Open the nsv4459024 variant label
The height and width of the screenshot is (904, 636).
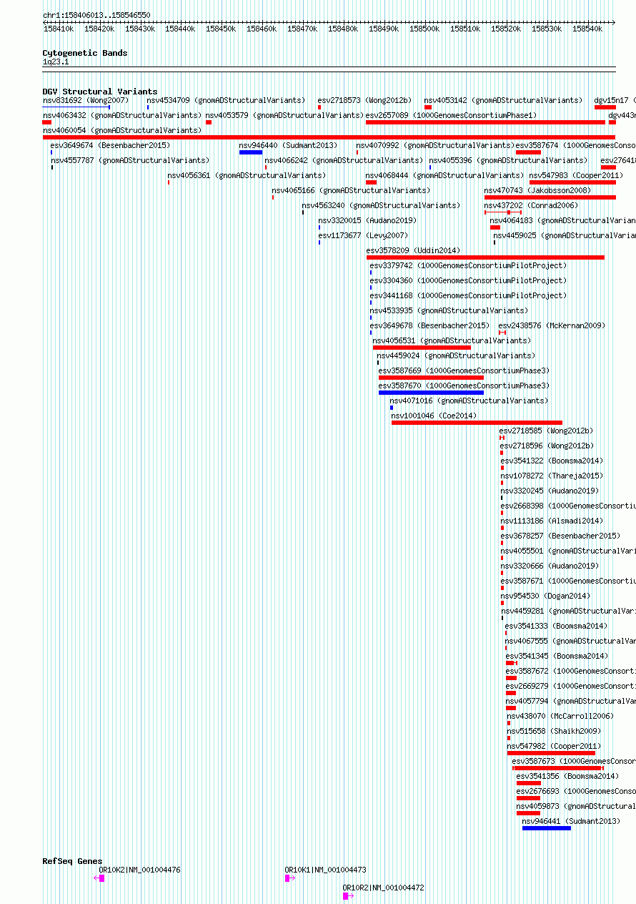(456, 355)
